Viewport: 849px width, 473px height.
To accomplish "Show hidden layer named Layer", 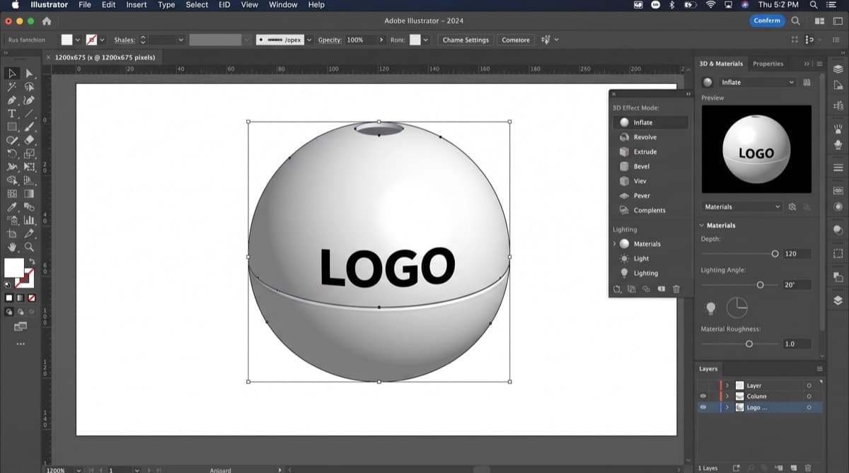I will tap(703, 385).
